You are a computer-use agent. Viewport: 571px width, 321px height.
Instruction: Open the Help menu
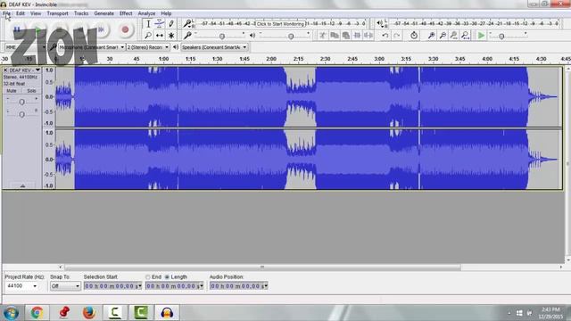(x=166, y=13)
